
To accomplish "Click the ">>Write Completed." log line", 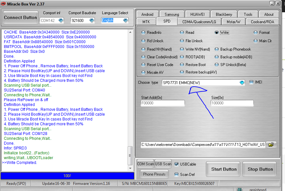I will [x=19, y=163].
